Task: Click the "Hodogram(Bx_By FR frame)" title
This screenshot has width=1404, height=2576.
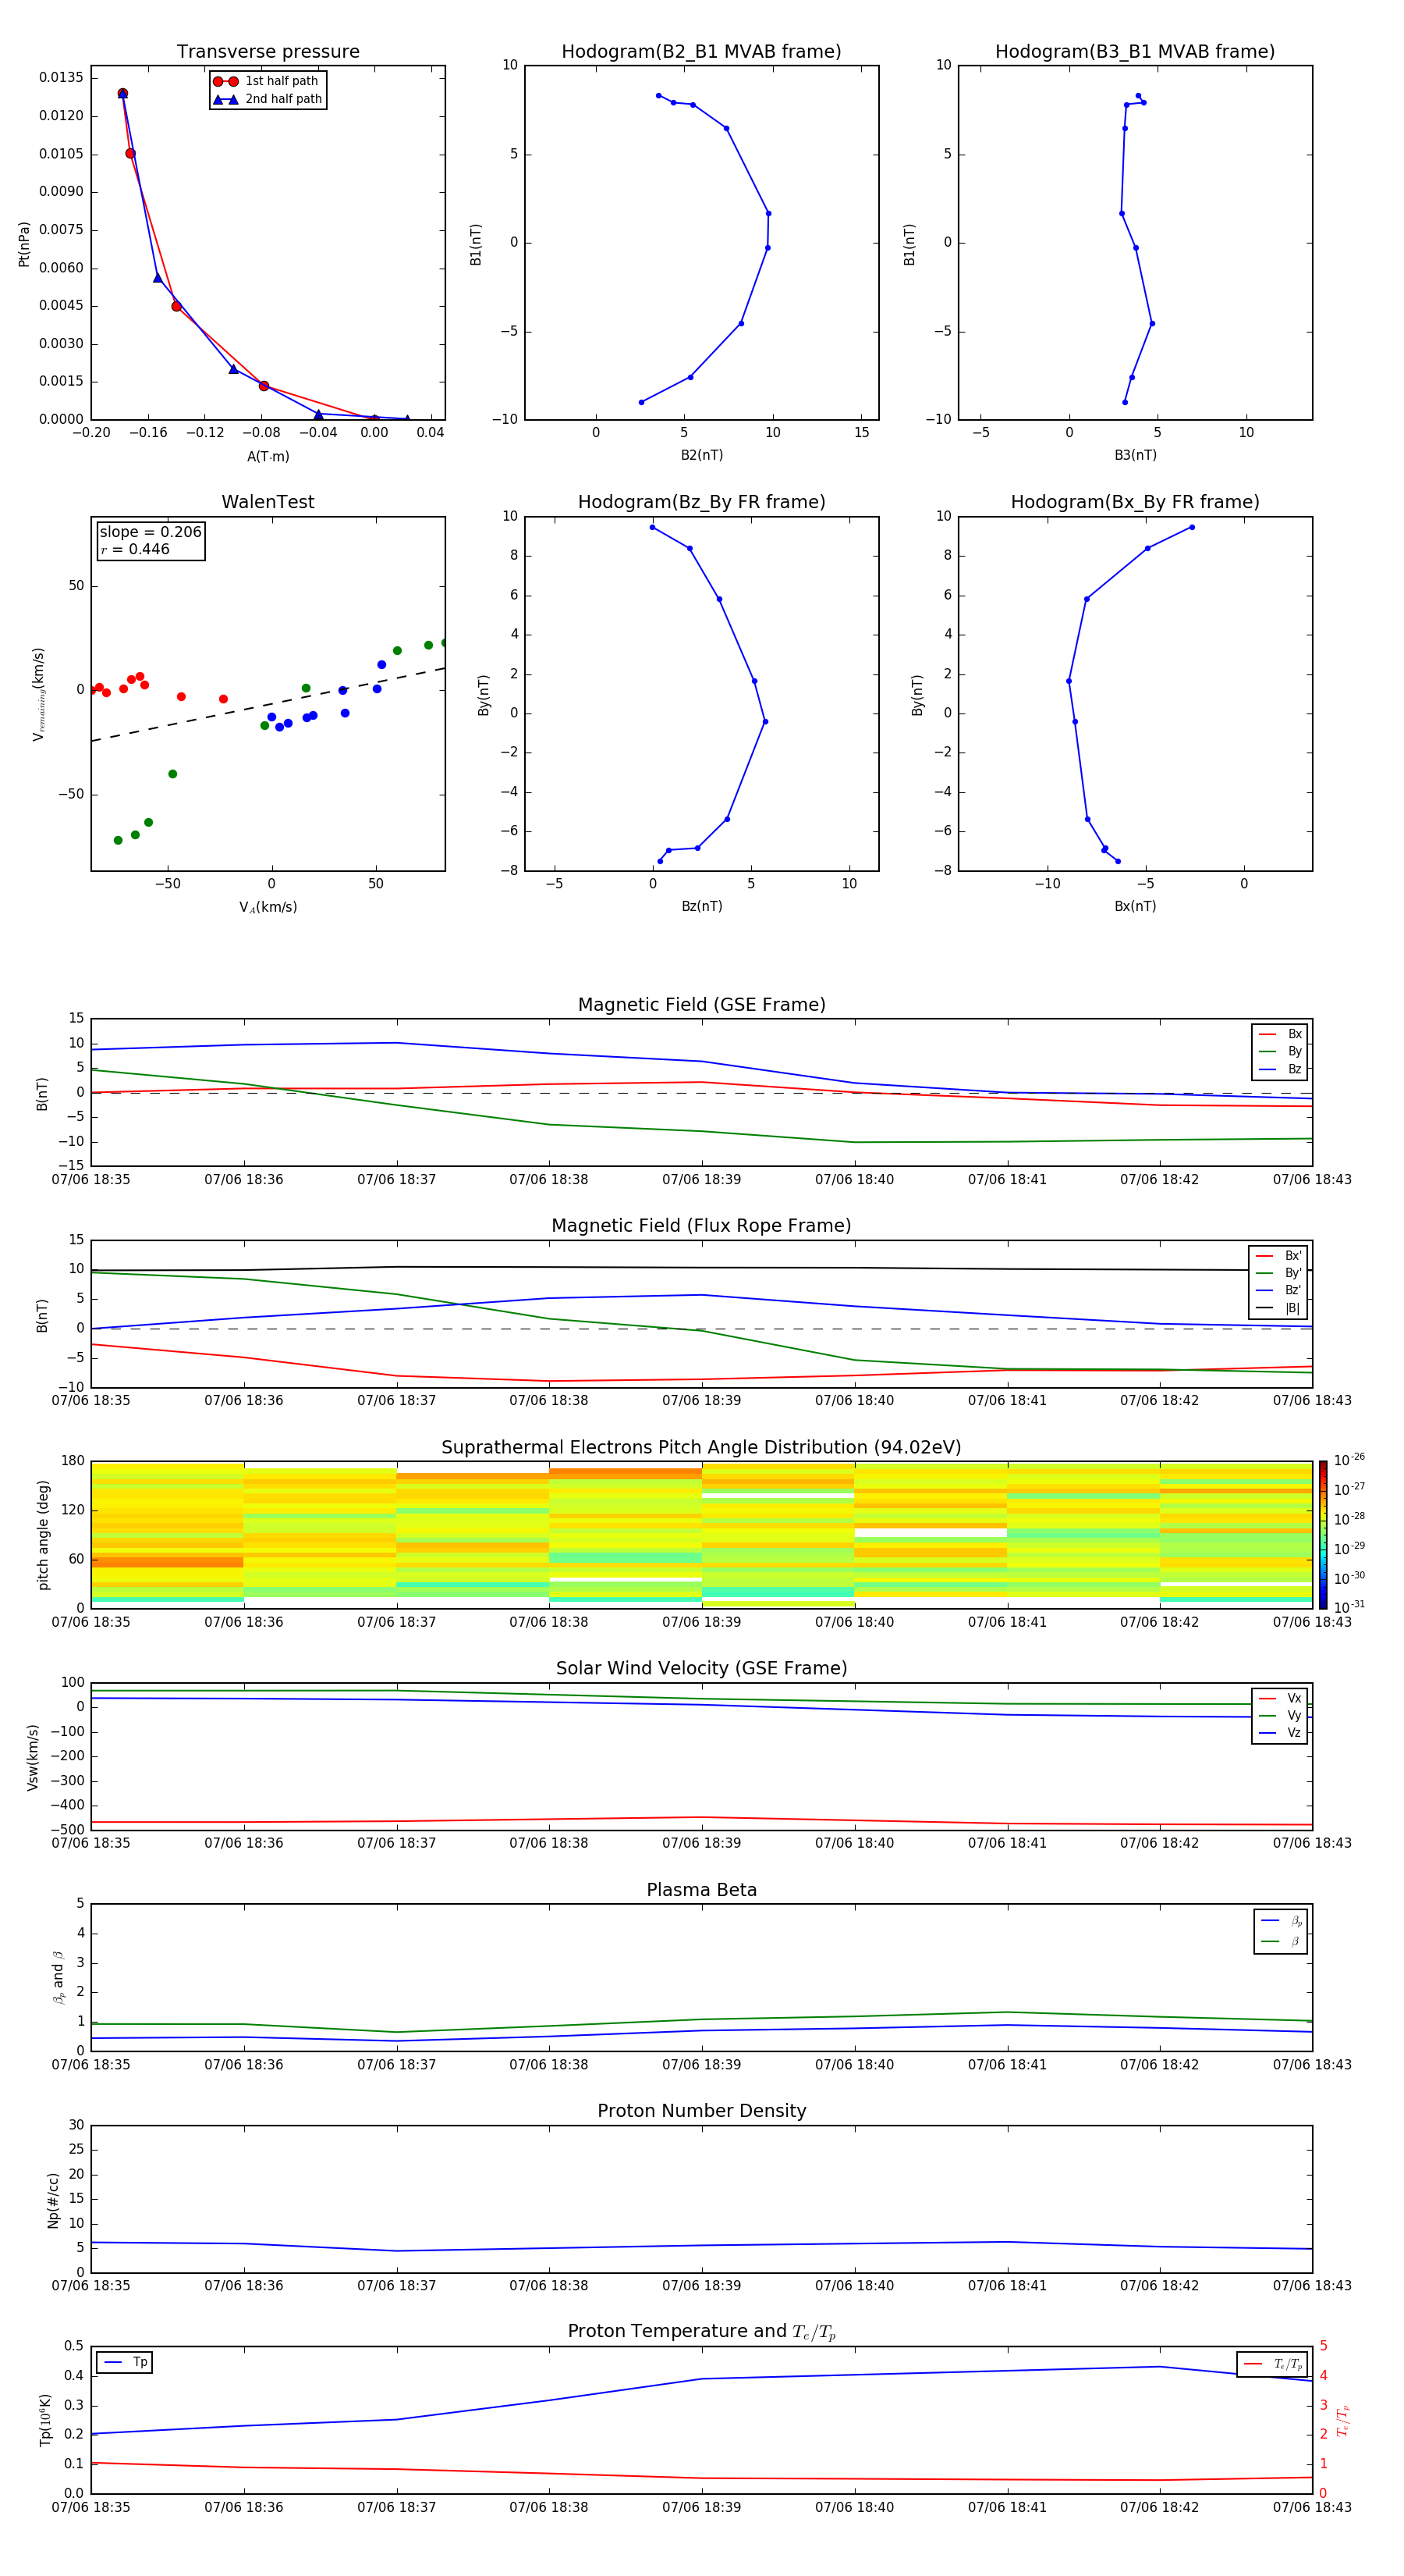Action: point(1135,502)
